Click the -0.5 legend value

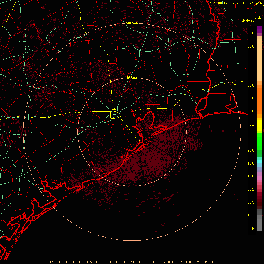pos(250,202)
